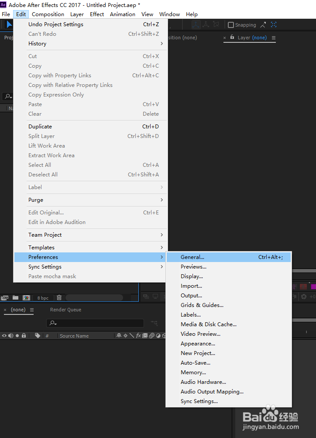Click the Source Name column header

click(x=74, y=336)
